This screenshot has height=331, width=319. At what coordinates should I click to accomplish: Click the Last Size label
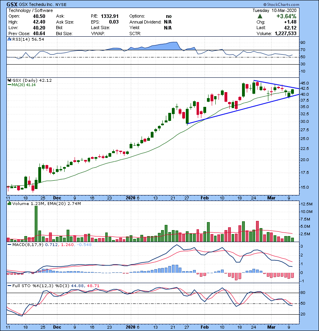pyautogui.click(x=100, y=28)
